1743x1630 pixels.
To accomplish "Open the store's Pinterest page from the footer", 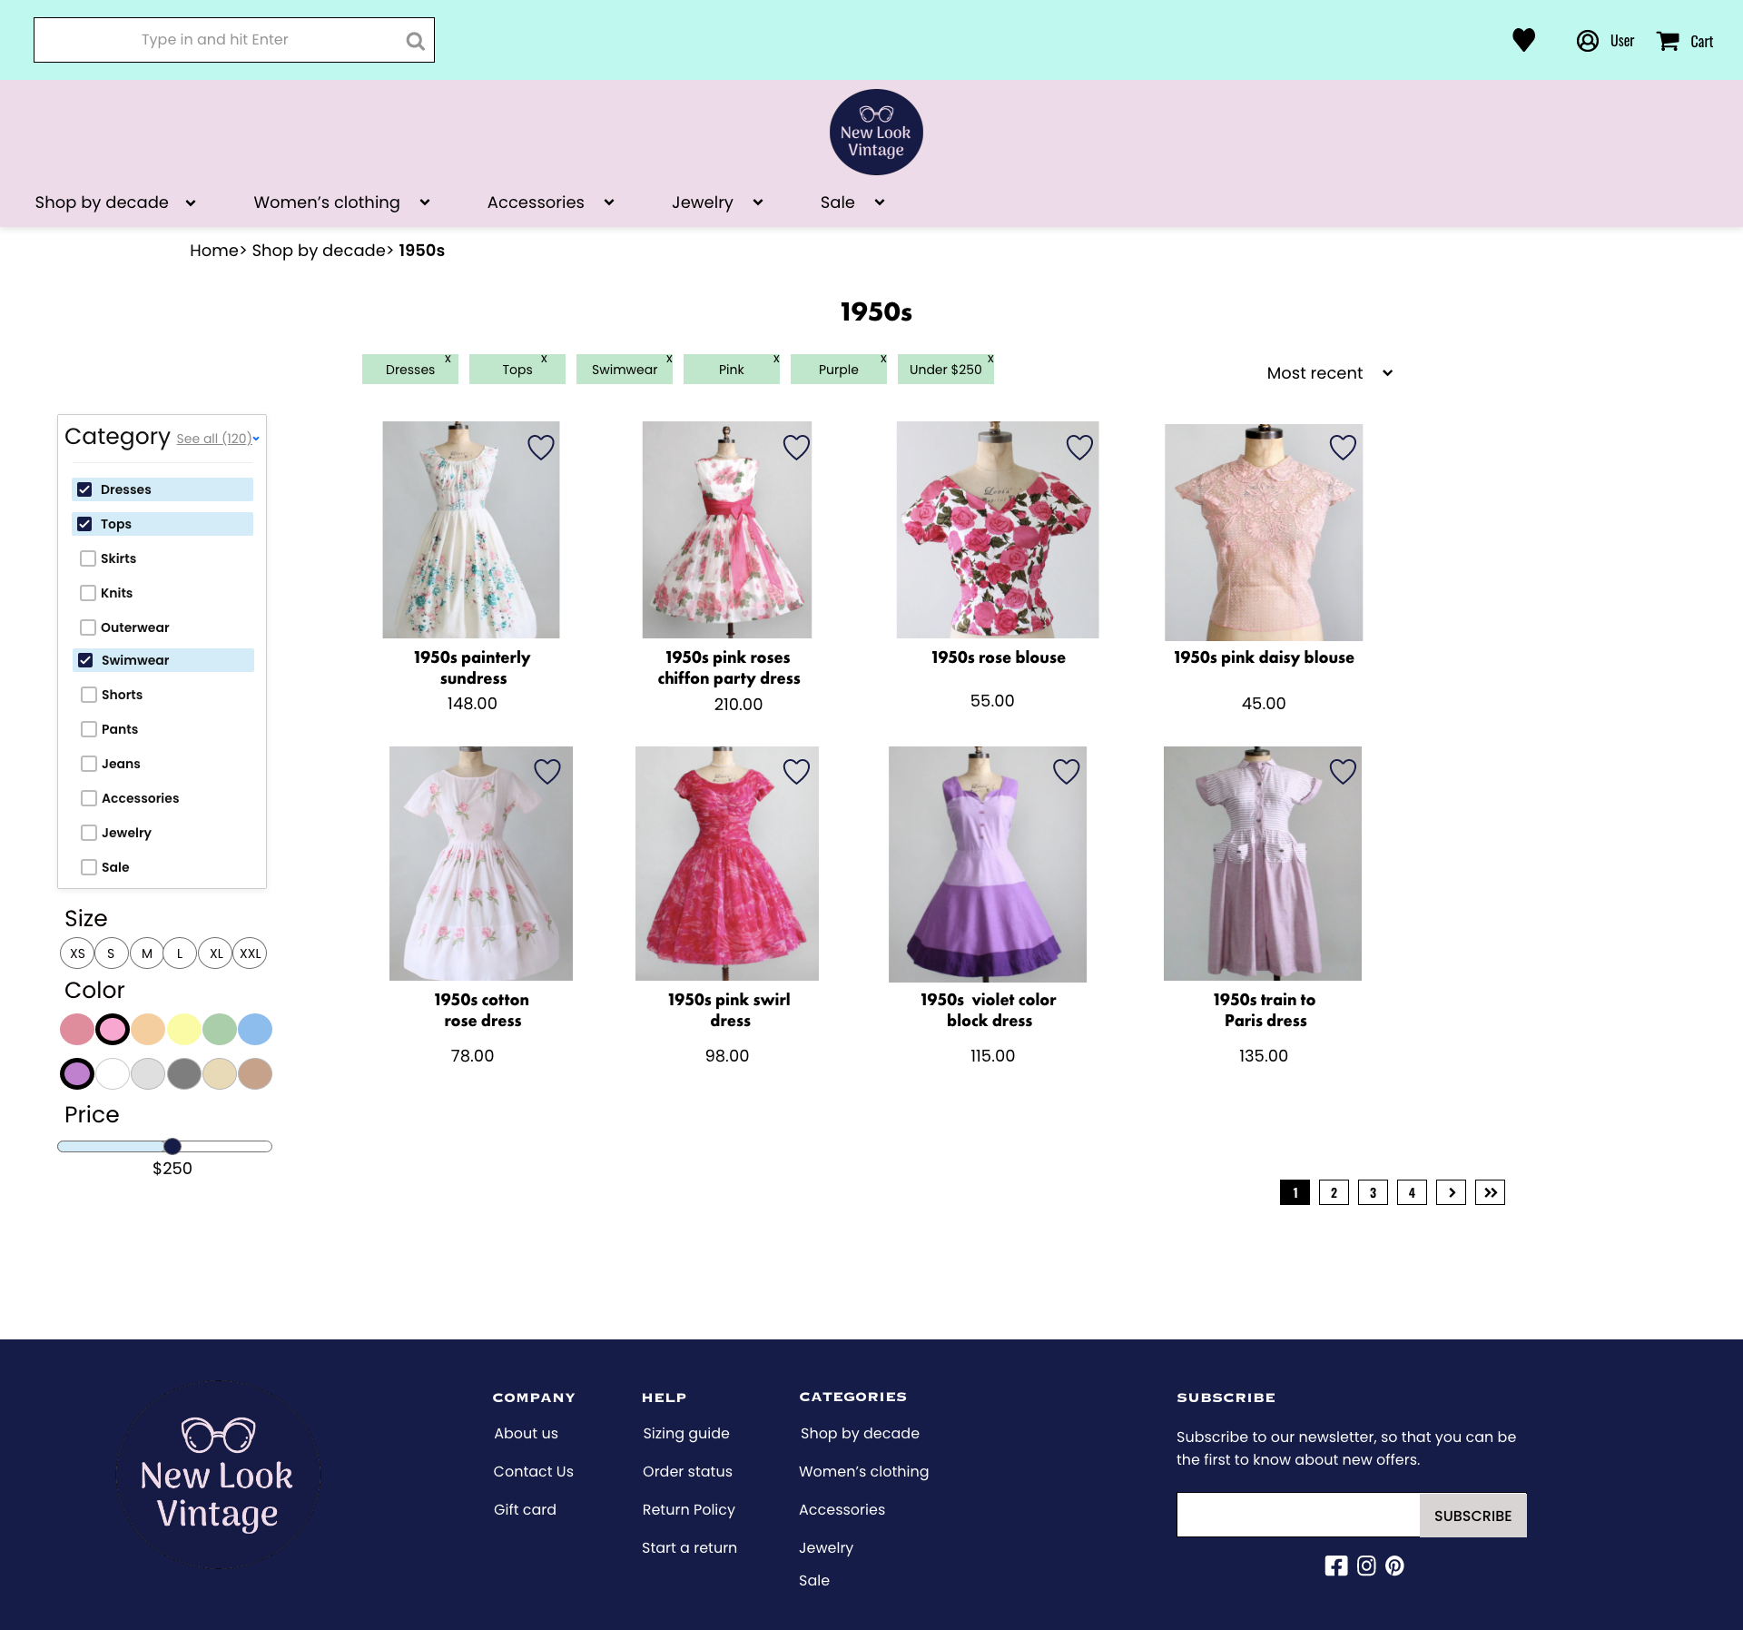I will coord(1395,1565).
